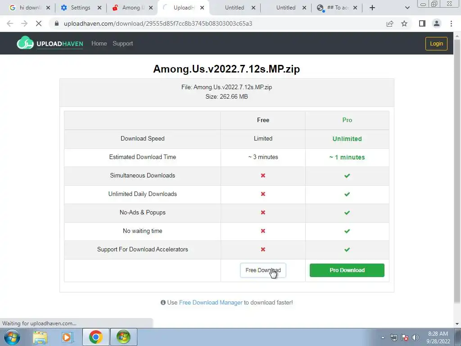Switch to the 'hi downl' Google tab

[30, 8]
